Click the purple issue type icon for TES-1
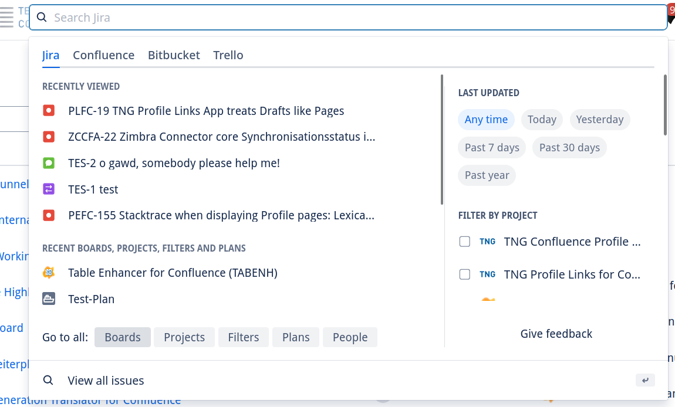675x407 pixels. click(x=49, y=189)
